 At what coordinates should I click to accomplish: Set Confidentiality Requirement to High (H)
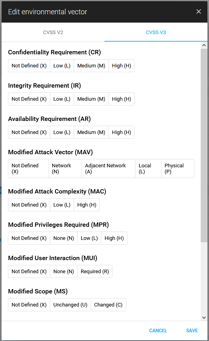click(x=122, y=66)
